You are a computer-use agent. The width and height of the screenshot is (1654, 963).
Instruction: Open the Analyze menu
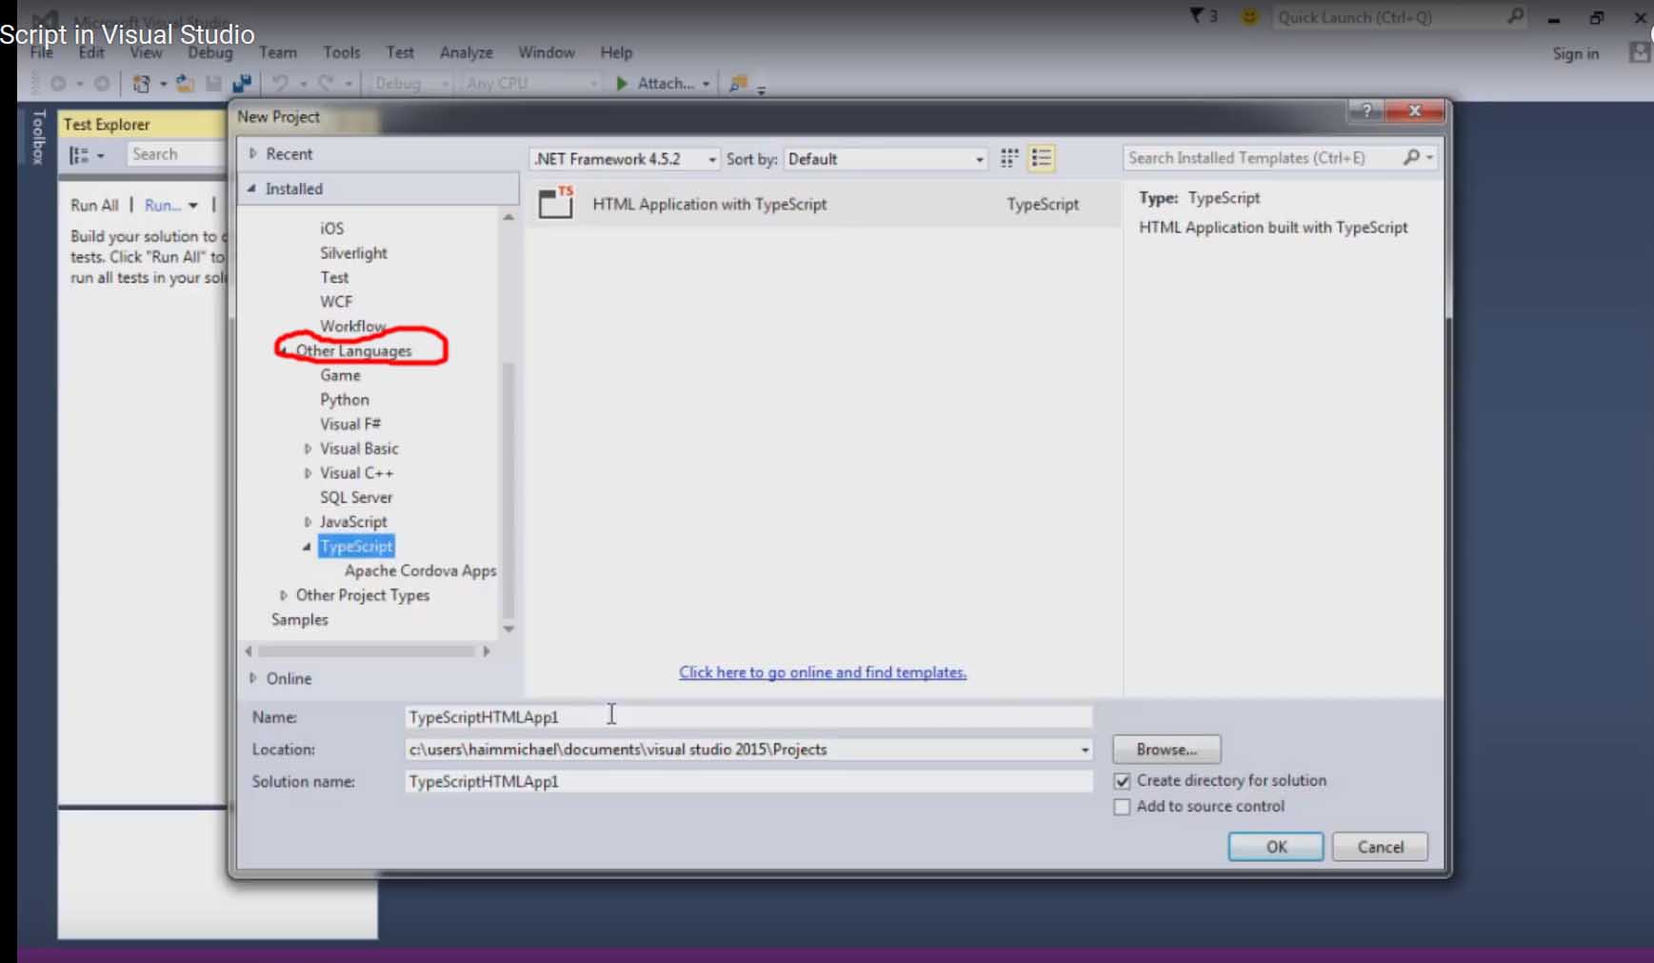pos(467,52)
